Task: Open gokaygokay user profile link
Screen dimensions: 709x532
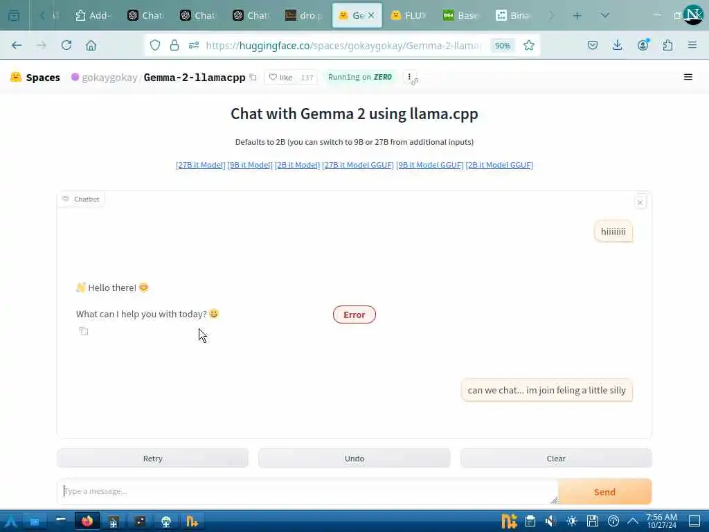Action: tap(109, 78)
